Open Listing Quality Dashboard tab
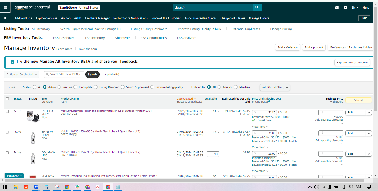This screenshot has height=191, width=378. (x=149, y=29)
